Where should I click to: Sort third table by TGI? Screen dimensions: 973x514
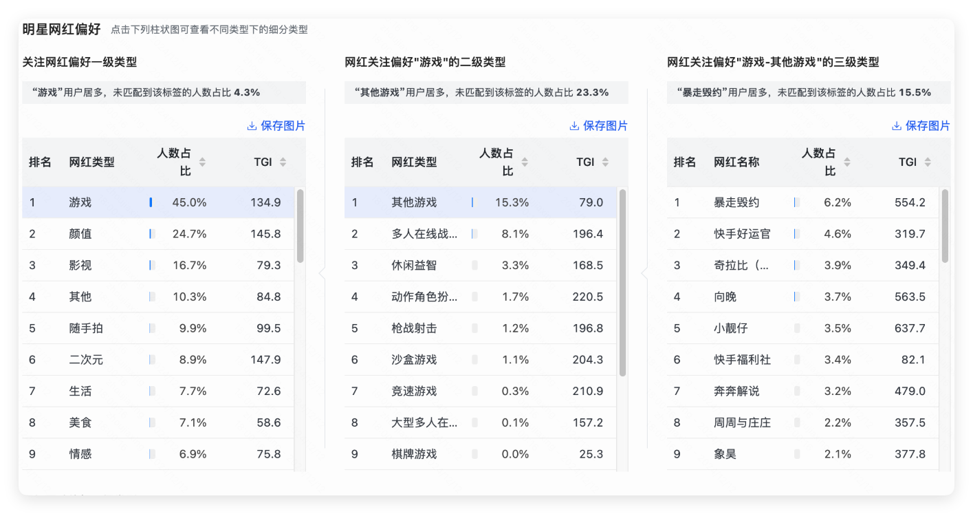928,162
